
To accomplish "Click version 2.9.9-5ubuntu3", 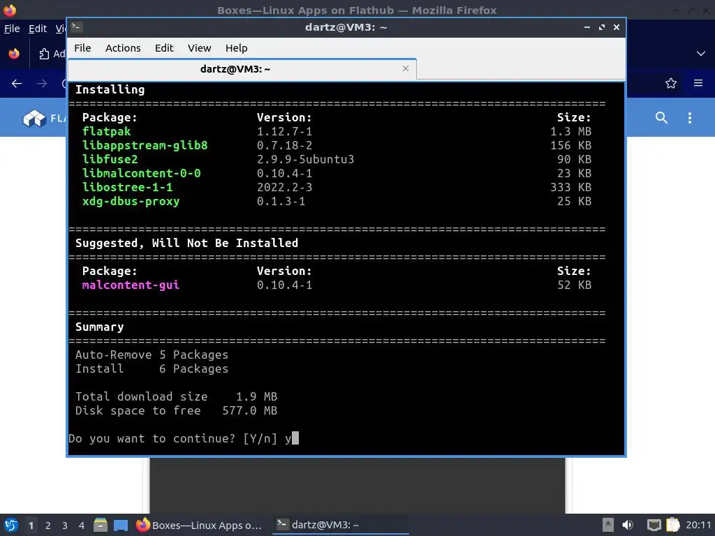I will [305, 159].
